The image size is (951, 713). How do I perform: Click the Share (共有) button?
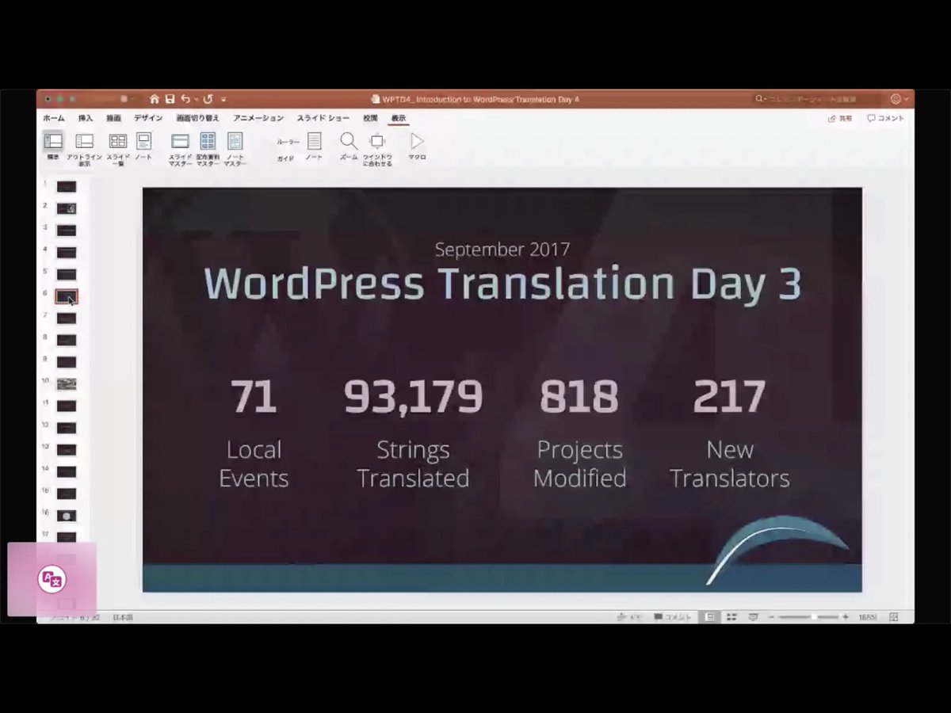[840, 118]
